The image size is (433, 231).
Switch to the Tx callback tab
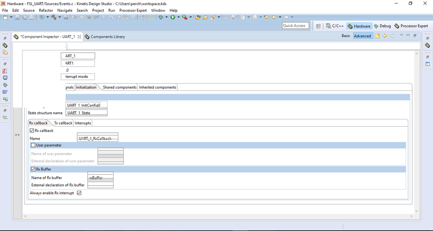click(63, 123)
